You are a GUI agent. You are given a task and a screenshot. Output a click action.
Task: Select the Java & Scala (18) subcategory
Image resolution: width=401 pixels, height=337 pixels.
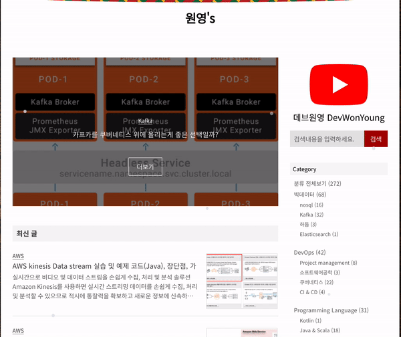coord(320,330)
